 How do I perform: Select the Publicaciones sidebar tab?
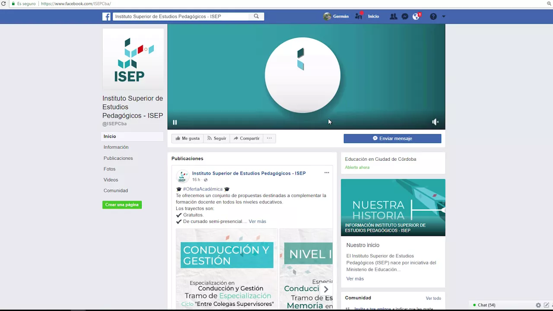click(x=118, y=158)
